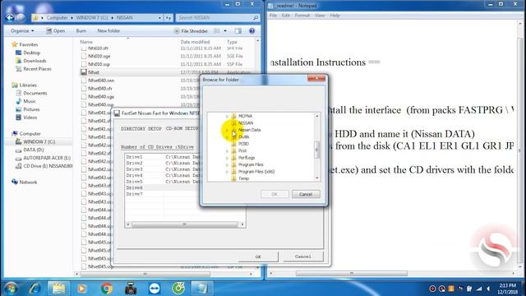Switch to CD-ROM SETUP tab in FastSet

(x=182, y=129)
